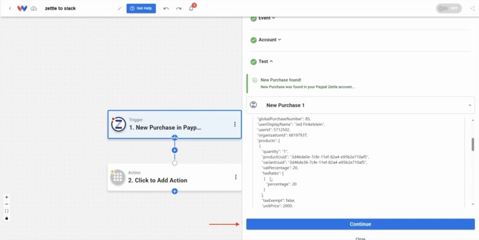Select the 1. New Purchase trigger step
Viewport: 479px width, 240px height.
(x=174, y=124)
